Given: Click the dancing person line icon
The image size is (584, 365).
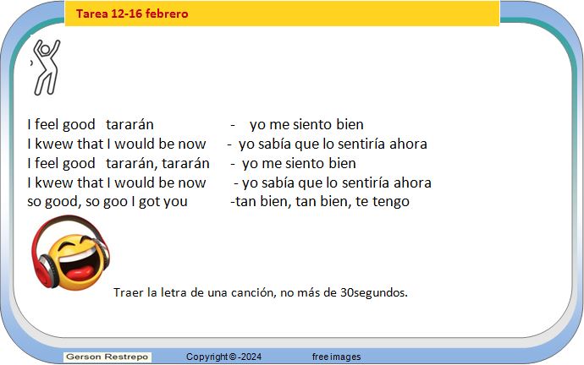Looking at the screenshot, I should 47,68.
